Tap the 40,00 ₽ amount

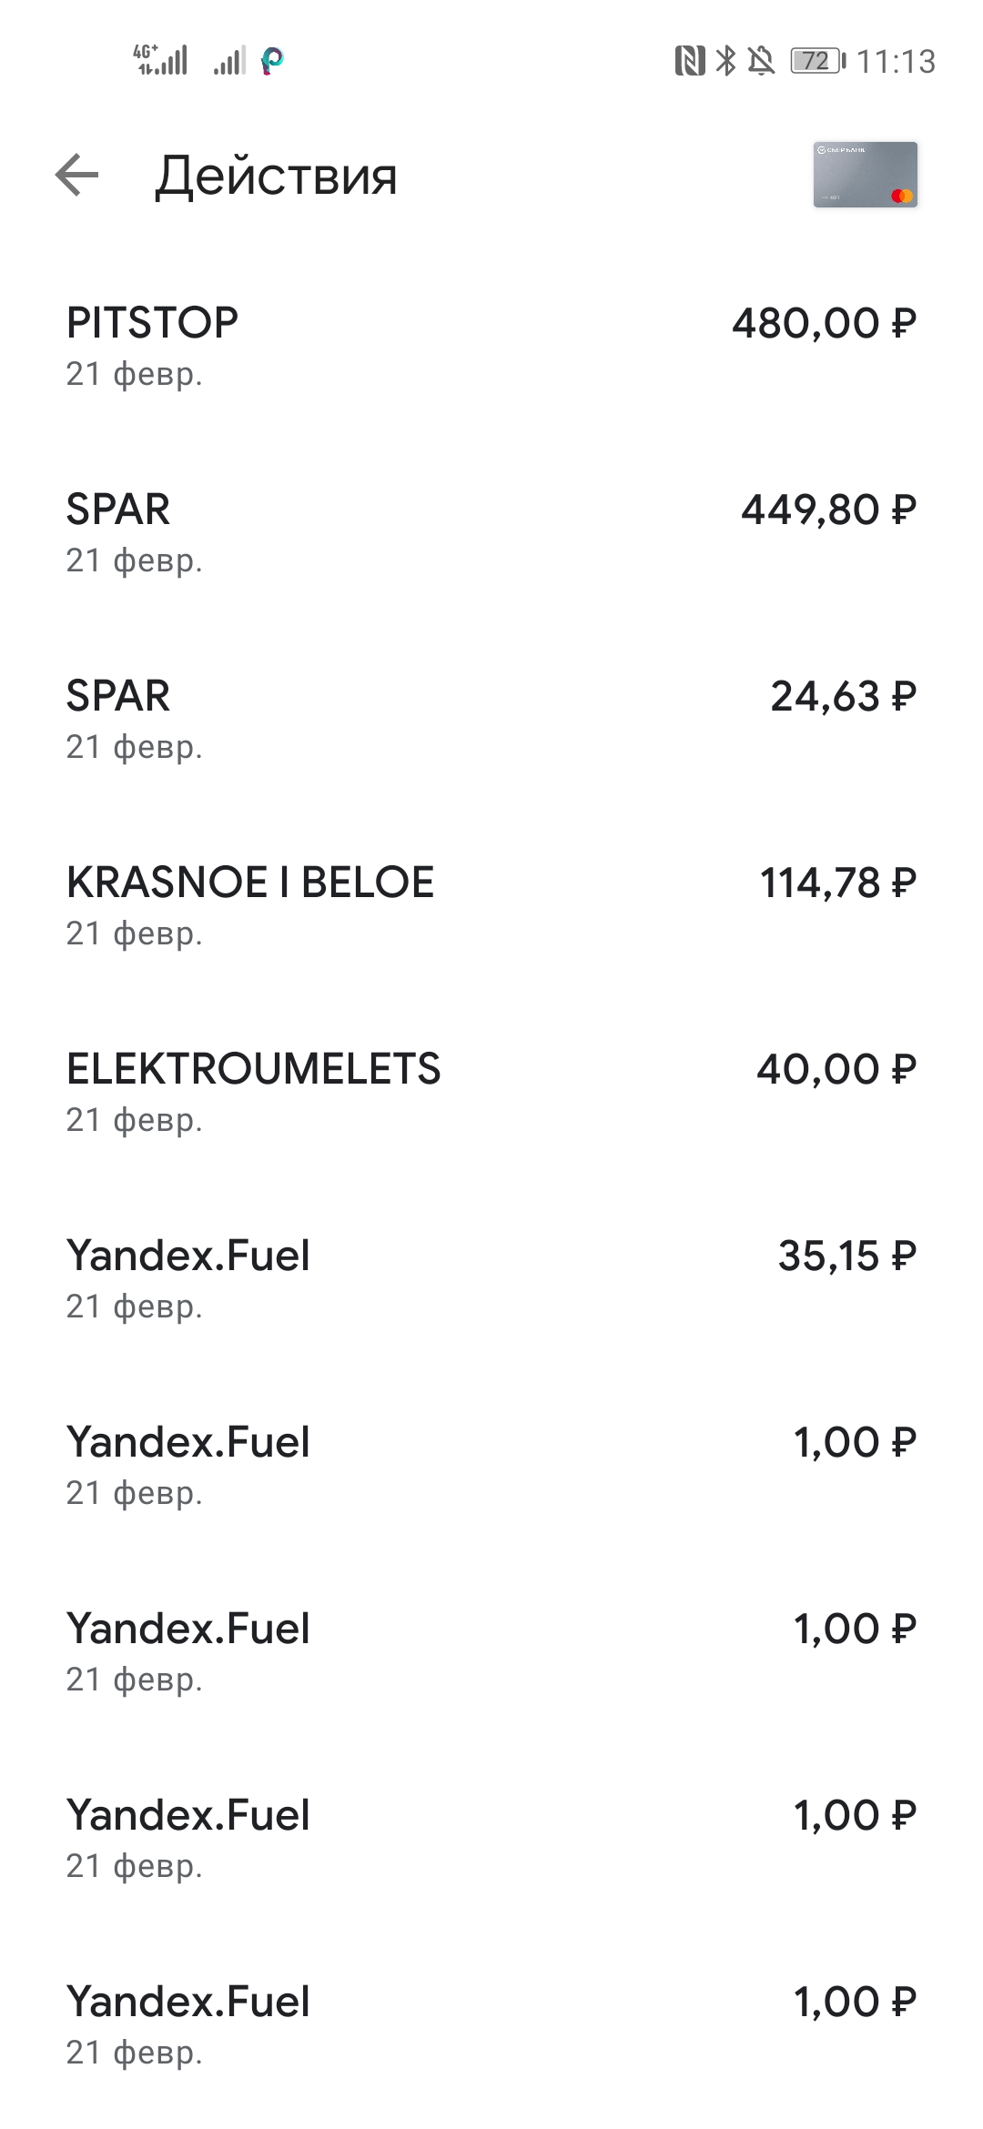(836, 1070)
